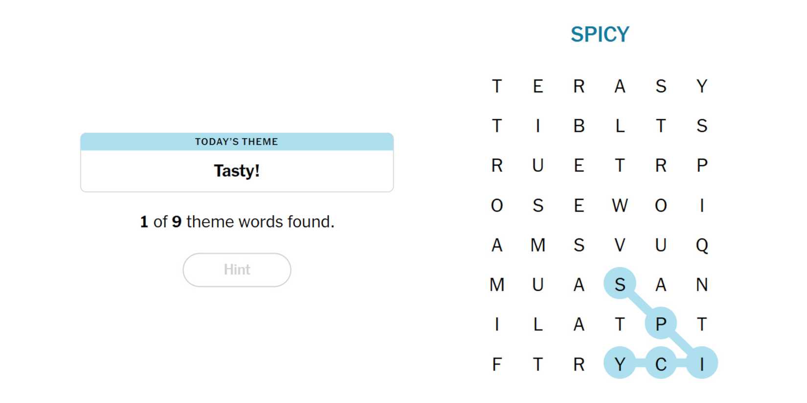
Task: Select the Y in the grid's top-right corner
Action: coord(702,86)
